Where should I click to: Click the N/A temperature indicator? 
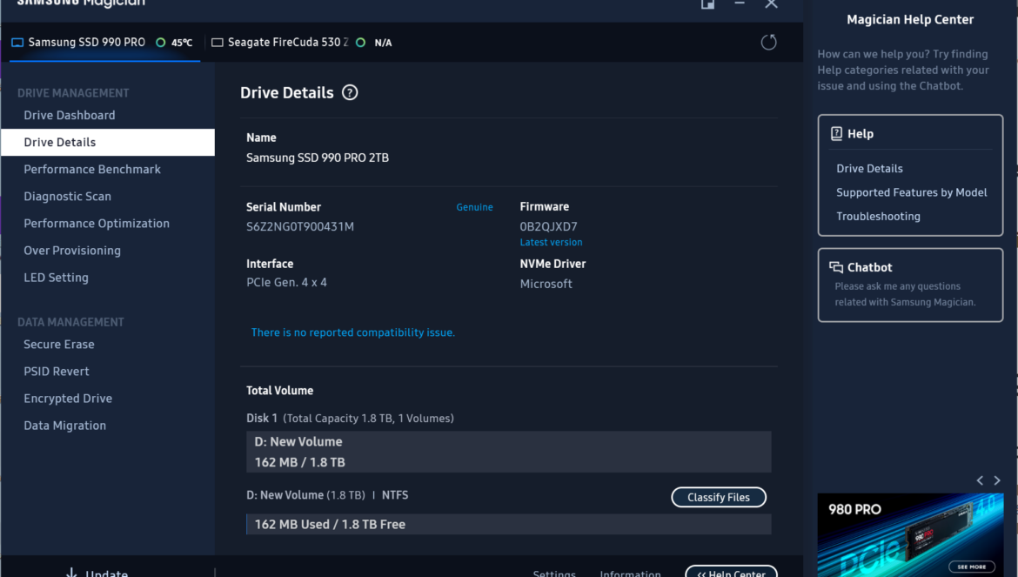point(375,42)
